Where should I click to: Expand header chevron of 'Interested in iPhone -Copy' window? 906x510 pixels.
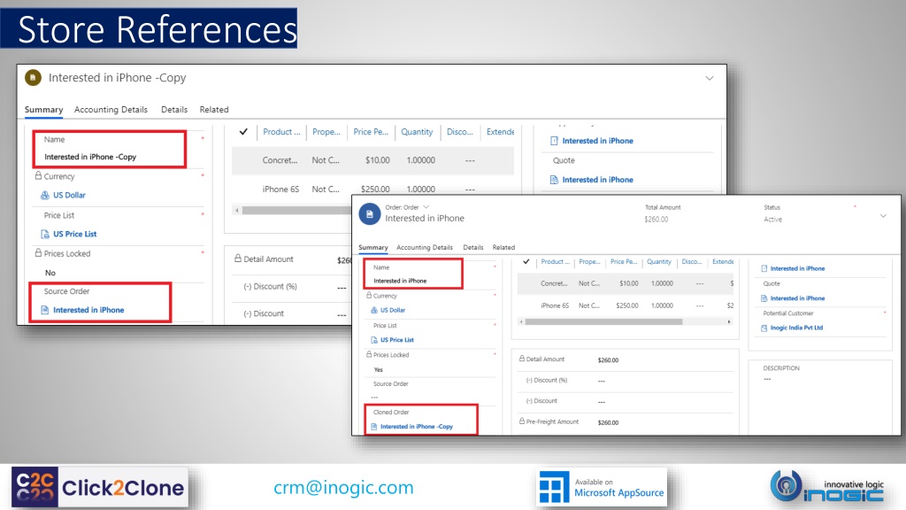click(710, 78)
